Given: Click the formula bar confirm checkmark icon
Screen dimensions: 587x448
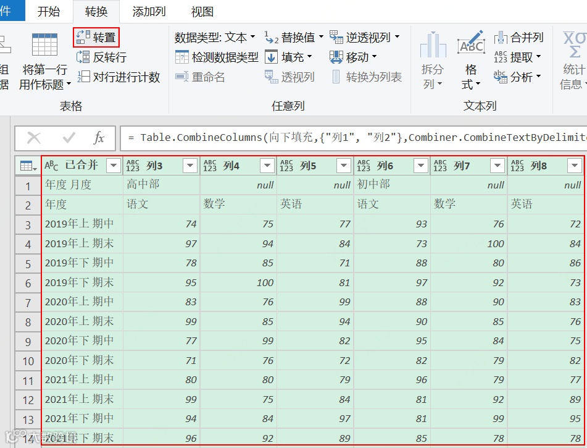Looking at the screenshot, I should 69,138.
